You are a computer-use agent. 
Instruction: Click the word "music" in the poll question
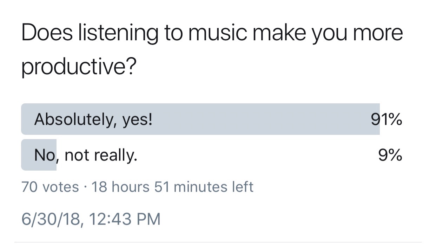pyautogui.click(x=217, y=33)
